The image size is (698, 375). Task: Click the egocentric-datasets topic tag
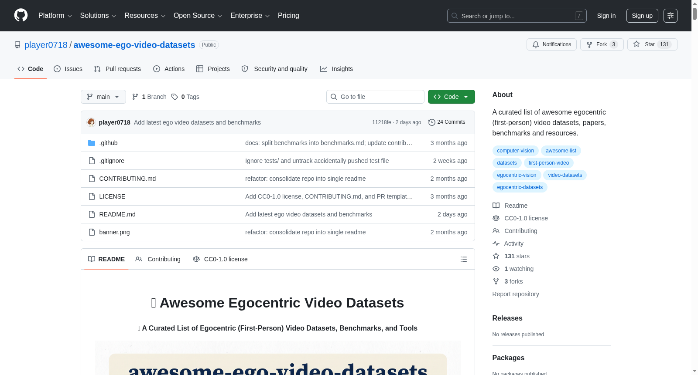tap(520, 187)
